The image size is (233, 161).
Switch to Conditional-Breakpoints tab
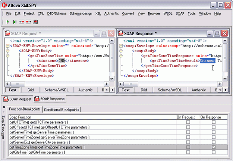(62, 110)
